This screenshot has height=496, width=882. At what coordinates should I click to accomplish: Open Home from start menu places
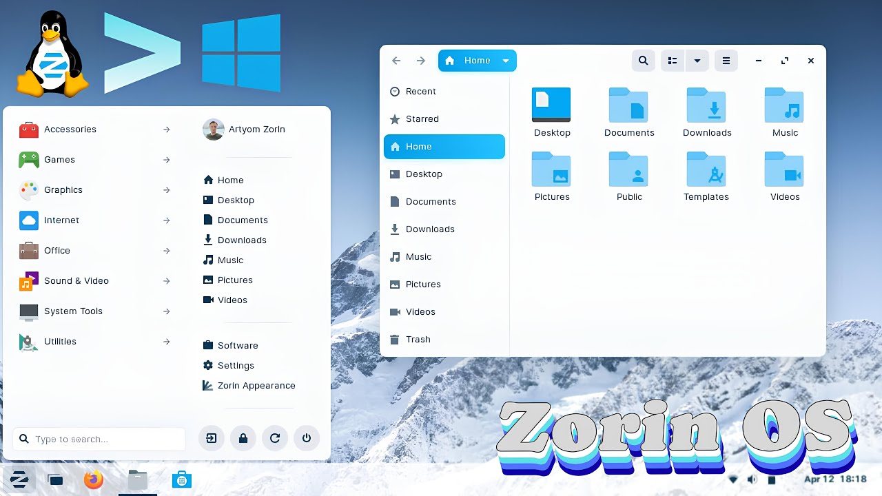click(223, 180)
